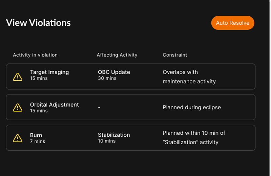271x176 pixels.
Task: Click the View Violations heading
Action: (38, 23)
